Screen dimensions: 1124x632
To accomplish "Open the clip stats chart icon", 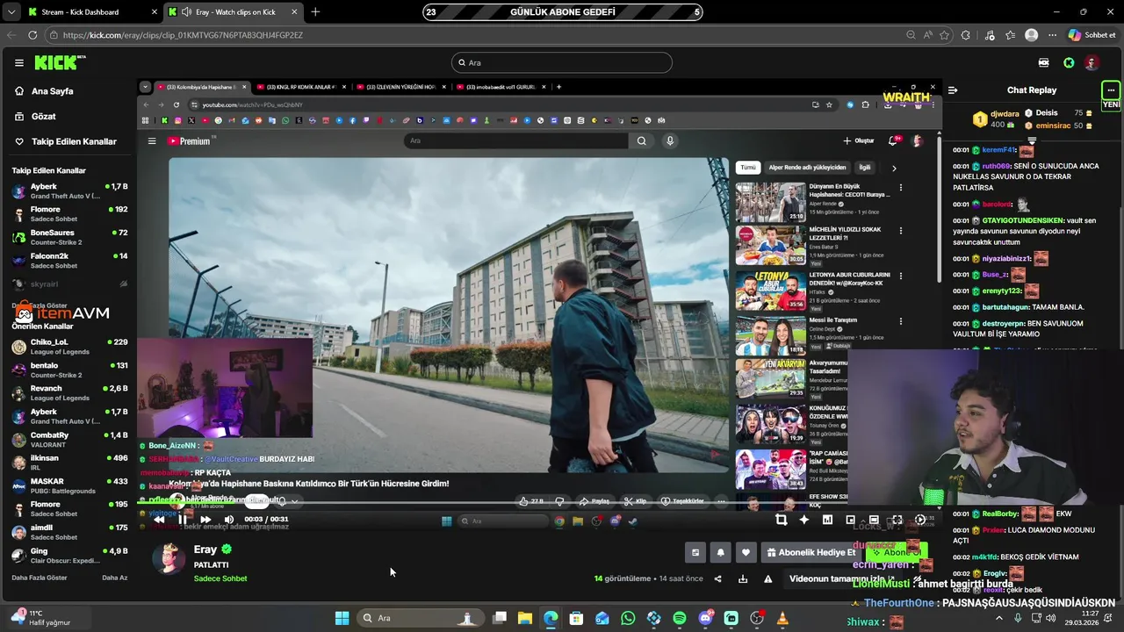I will coord(827,520).
